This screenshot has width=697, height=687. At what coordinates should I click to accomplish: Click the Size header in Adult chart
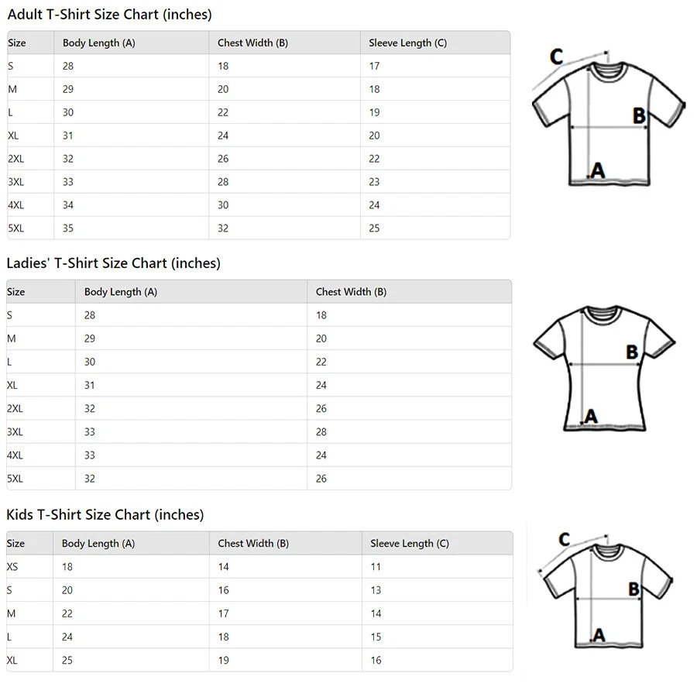pos(17,43)
